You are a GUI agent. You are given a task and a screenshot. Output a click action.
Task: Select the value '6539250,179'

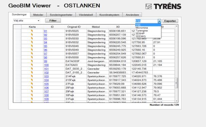coord(118,69)
